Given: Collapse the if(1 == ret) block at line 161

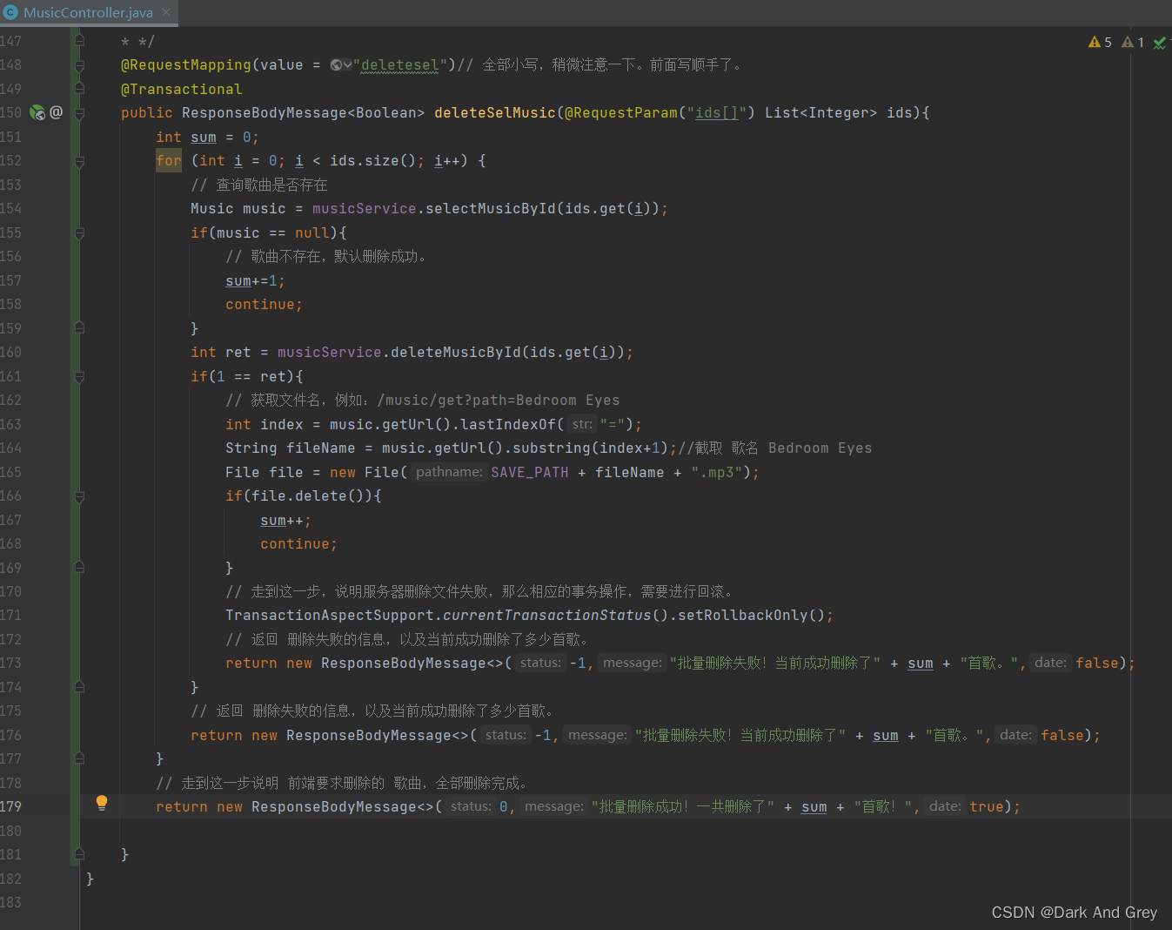Looking at the screenshot, I should point(79,377).
